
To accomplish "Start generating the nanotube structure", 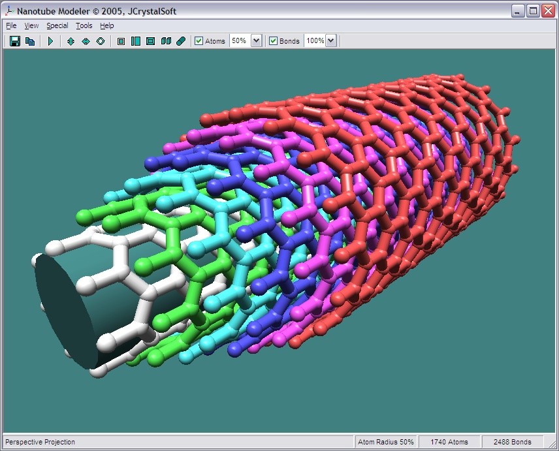I will [50, 40].
